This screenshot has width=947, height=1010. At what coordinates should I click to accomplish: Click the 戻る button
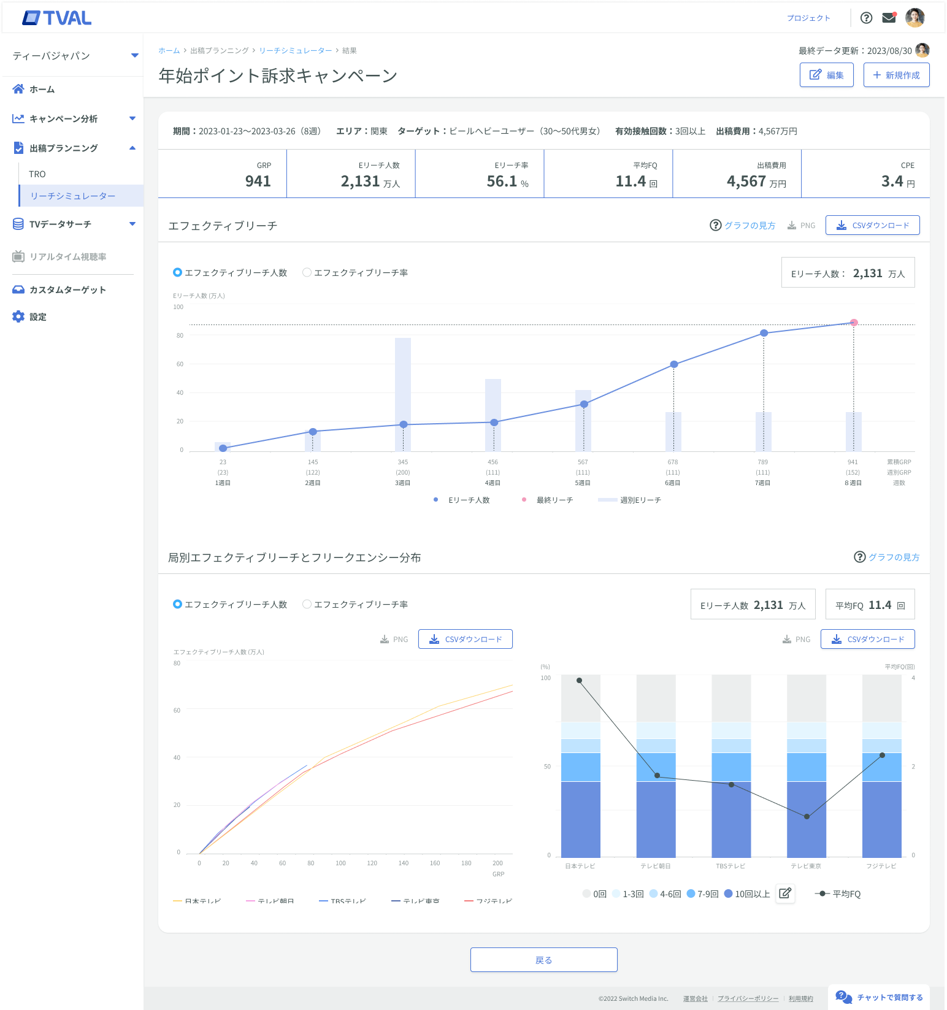tap(543, 960)
